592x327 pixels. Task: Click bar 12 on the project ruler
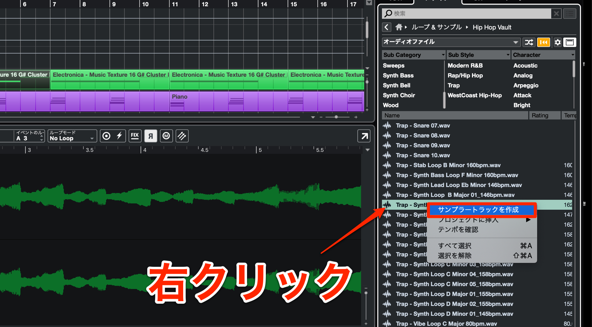pyautogui.click(x=205, y=4)
